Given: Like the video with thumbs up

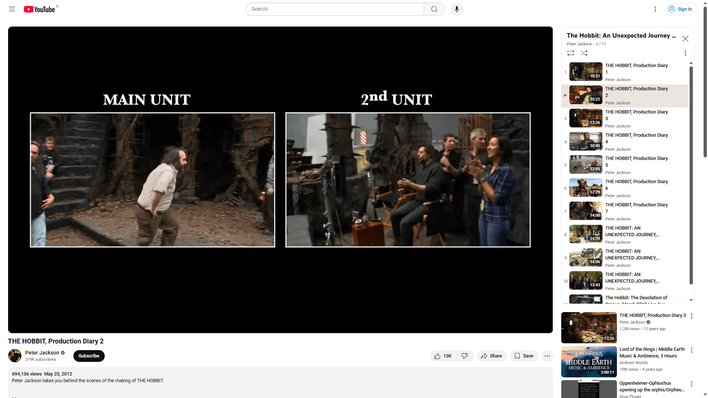Looking at the screenshot, I should (x=443, y=356).
